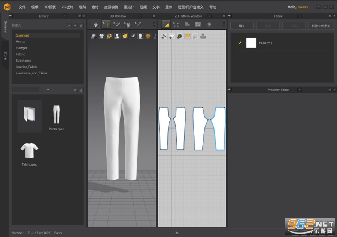Select the Internal Polygon/Line tool

(198, 24)
